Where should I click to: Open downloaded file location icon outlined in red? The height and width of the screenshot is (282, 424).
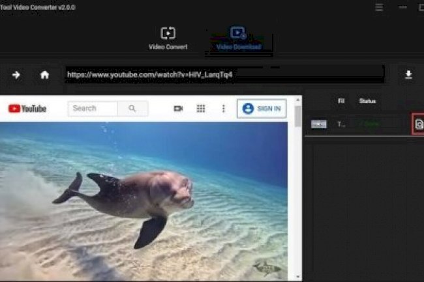click(x=418, y=124)
